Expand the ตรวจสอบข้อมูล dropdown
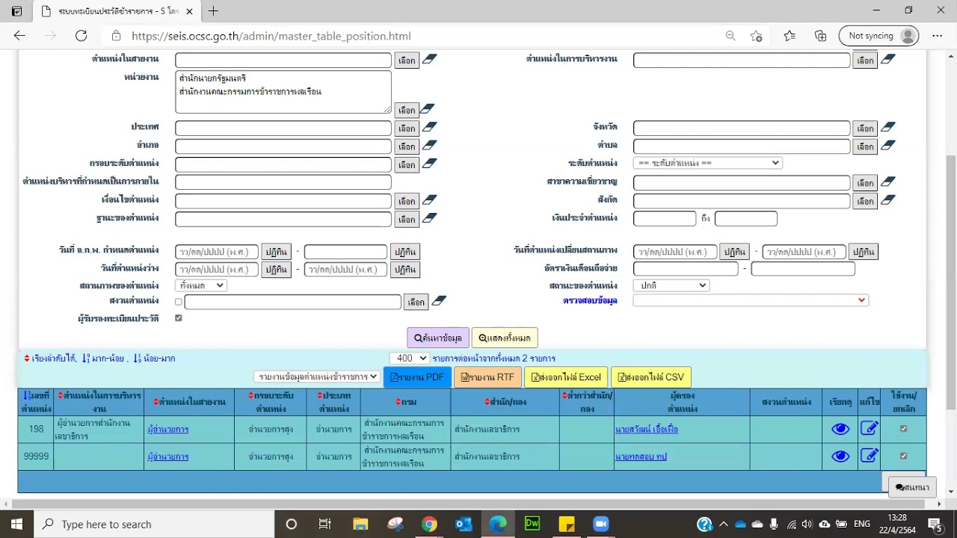The width and height of the screenshot is (957, 538). coord(751,300)
